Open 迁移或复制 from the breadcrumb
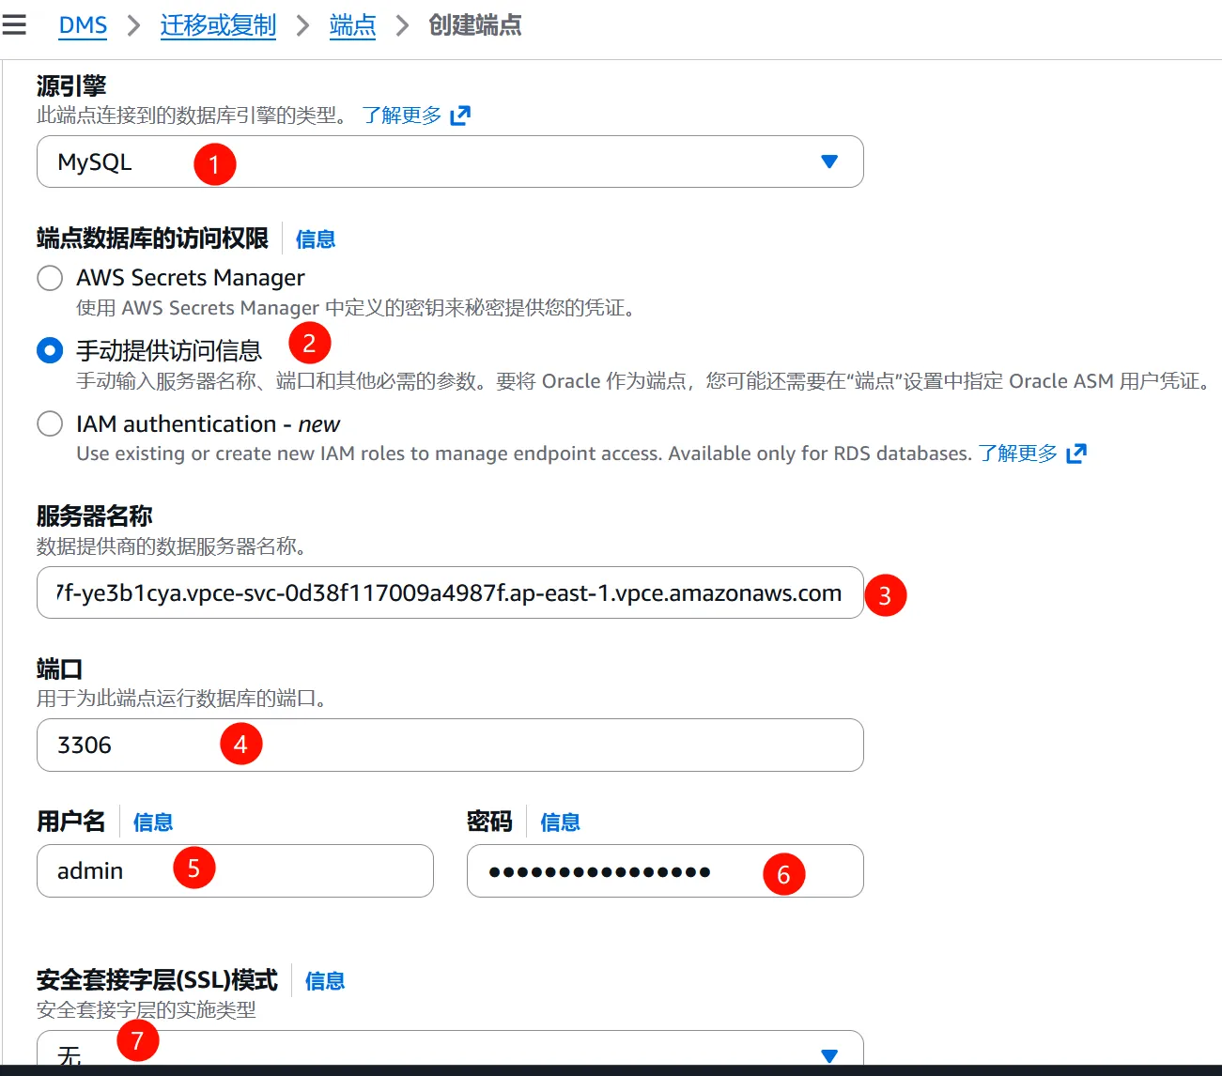1222x1076 pixels. pyautogui.click(x=218, y=25)
